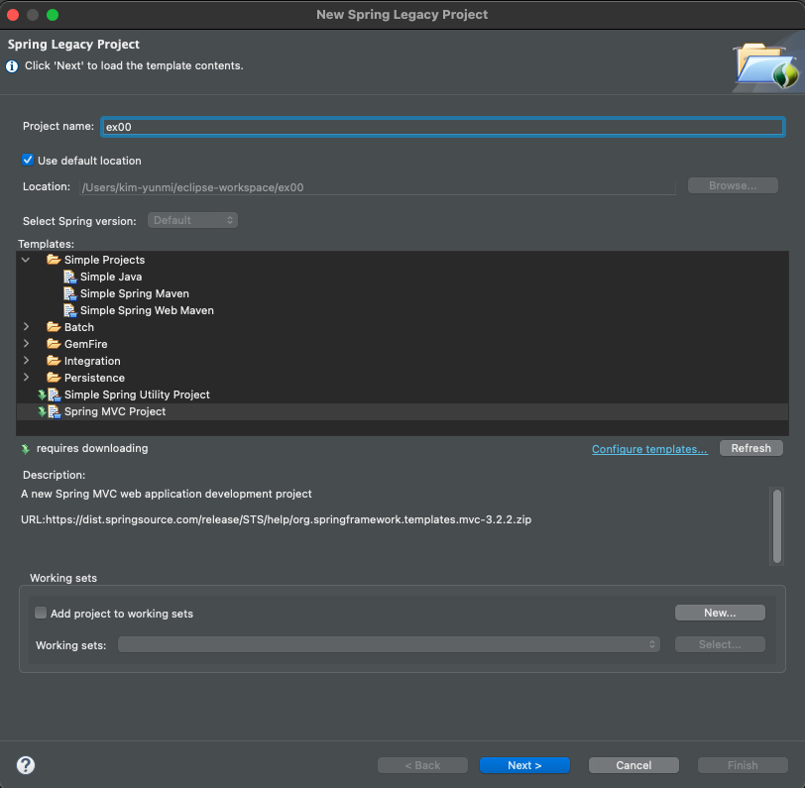Click the GemFire folder icon
The width and height of the screenshot is (805, 788).
(x=54, y=344)
